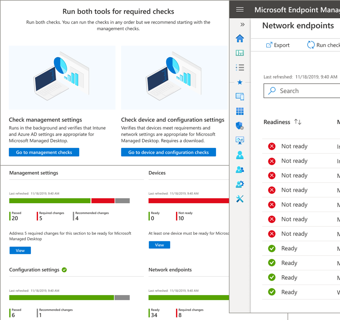Click the last Not ready red X icon
340x320 pixels.
point(272,234)
